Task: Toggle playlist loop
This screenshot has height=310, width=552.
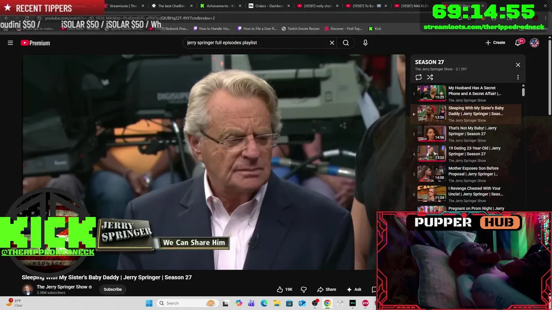Action: (418, 77)
